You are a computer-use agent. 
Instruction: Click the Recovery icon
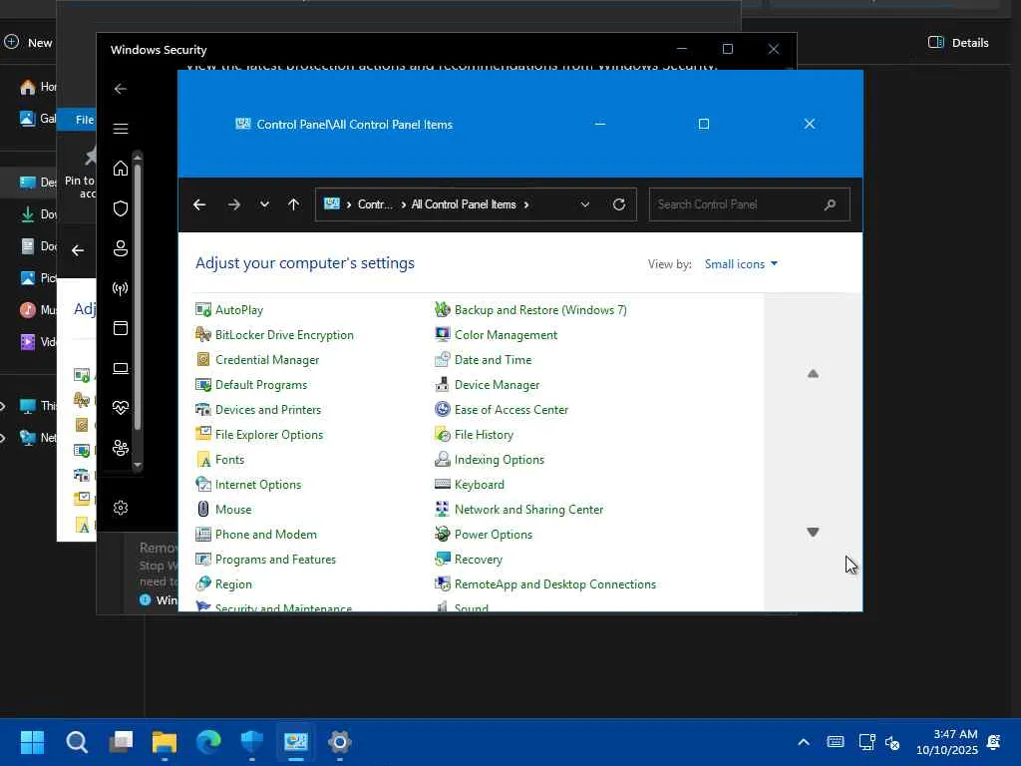[442, 559]
